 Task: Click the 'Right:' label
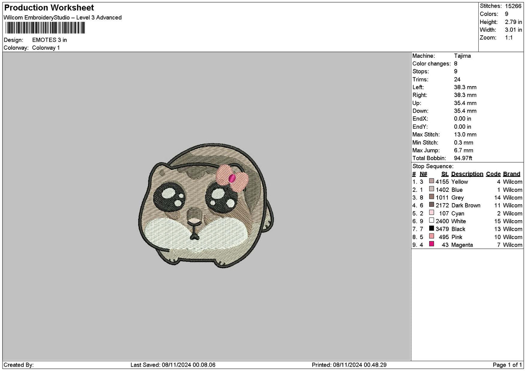[x=420, y=95]
